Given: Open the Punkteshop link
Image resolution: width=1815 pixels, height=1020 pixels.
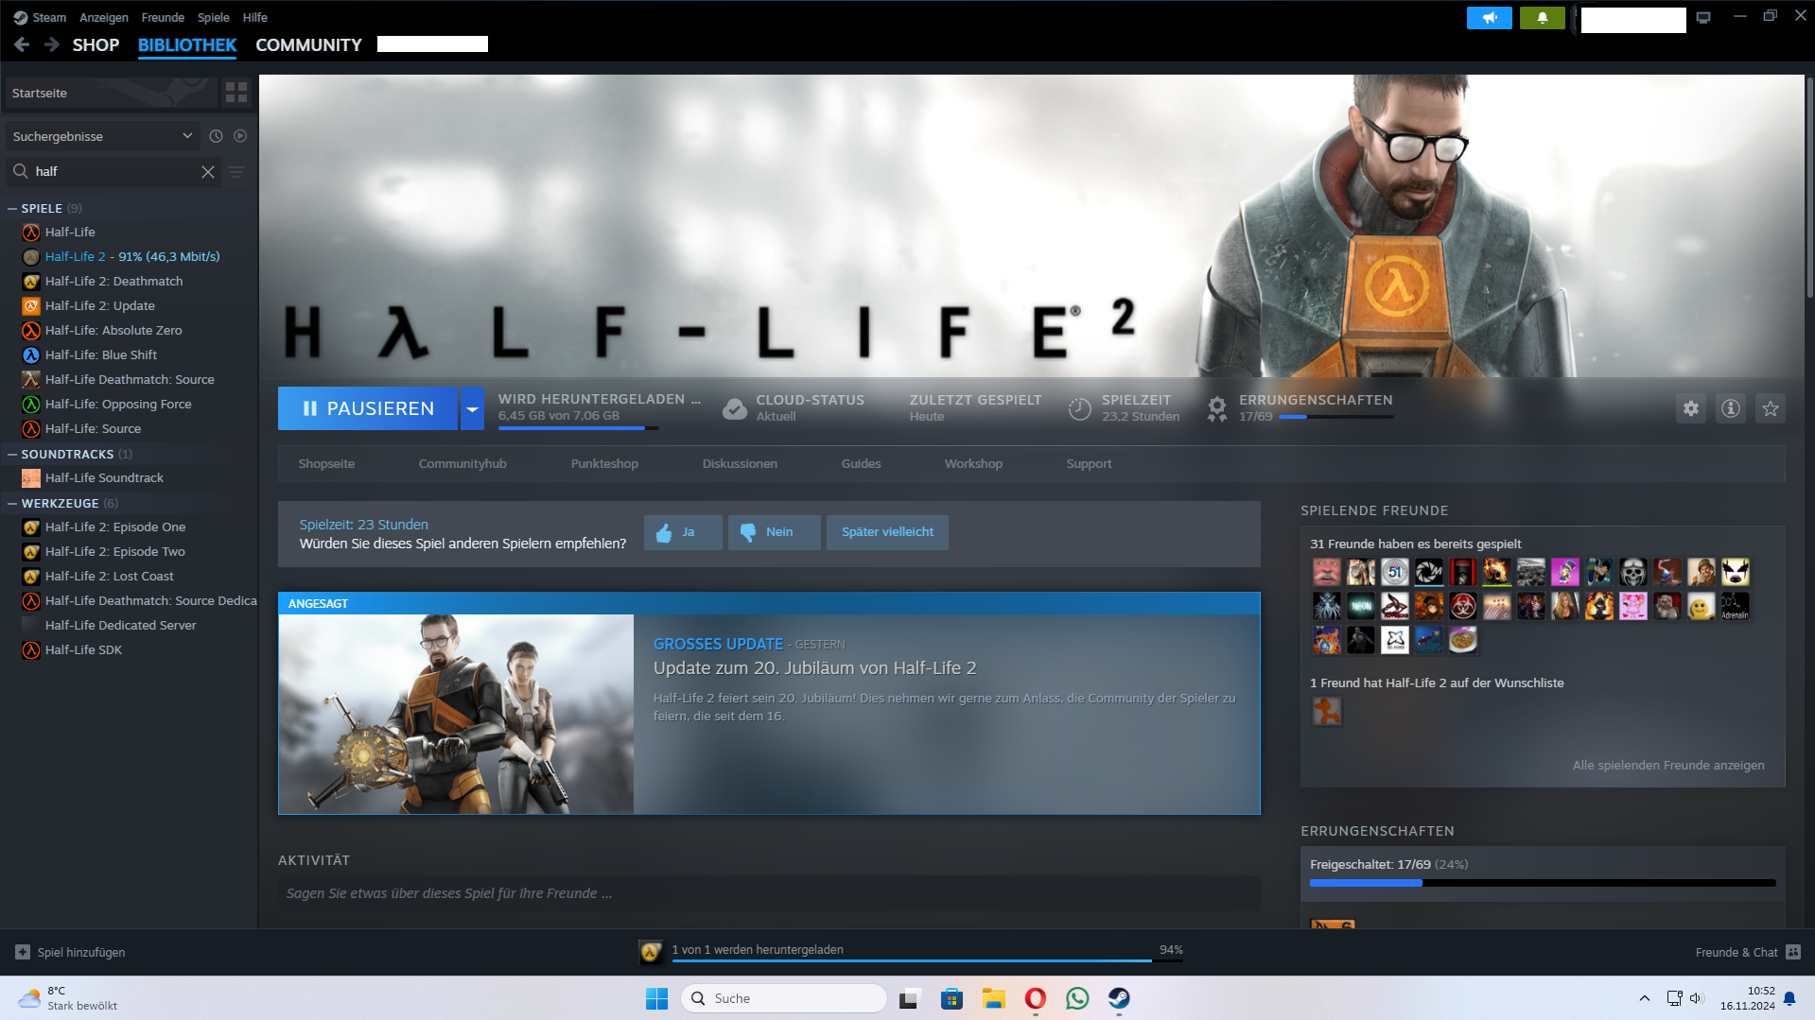Looking at the screenshot, I should tap(604, 463).
